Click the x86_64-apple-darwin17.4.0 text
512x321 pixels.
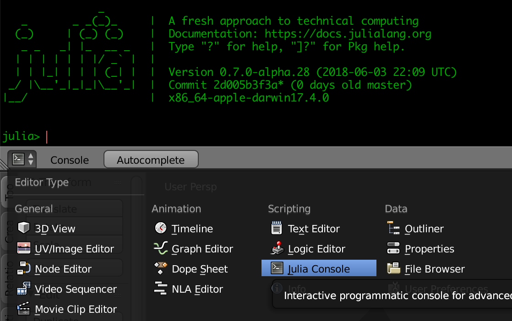[249, 98]
